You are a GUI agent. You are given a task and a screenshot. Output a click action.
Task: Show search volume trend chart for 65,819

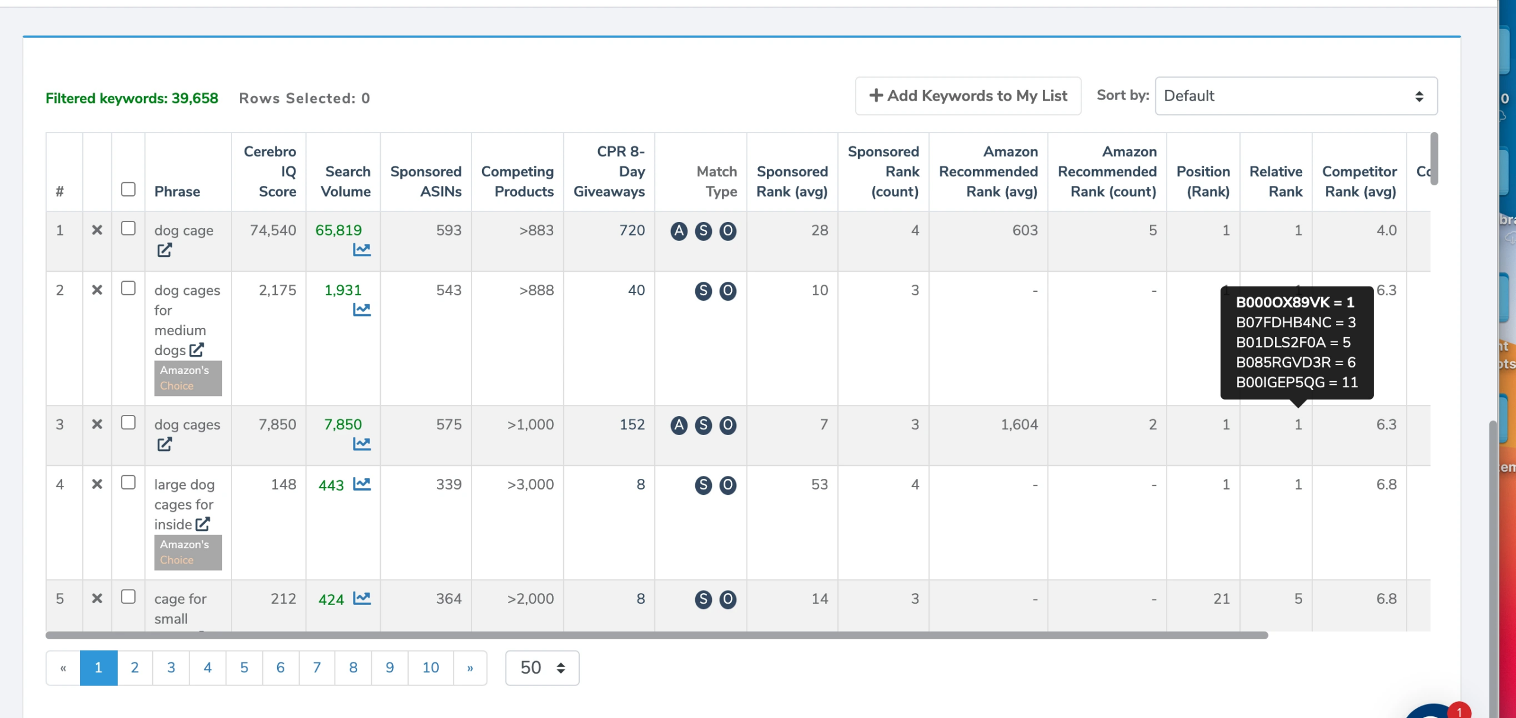coord(361,250)
